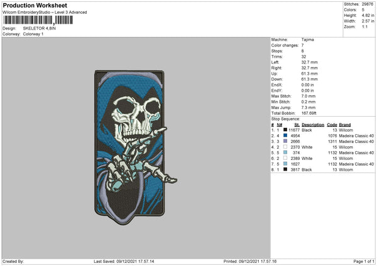Click the "Right:" label
377x266 pixels.
276,68
